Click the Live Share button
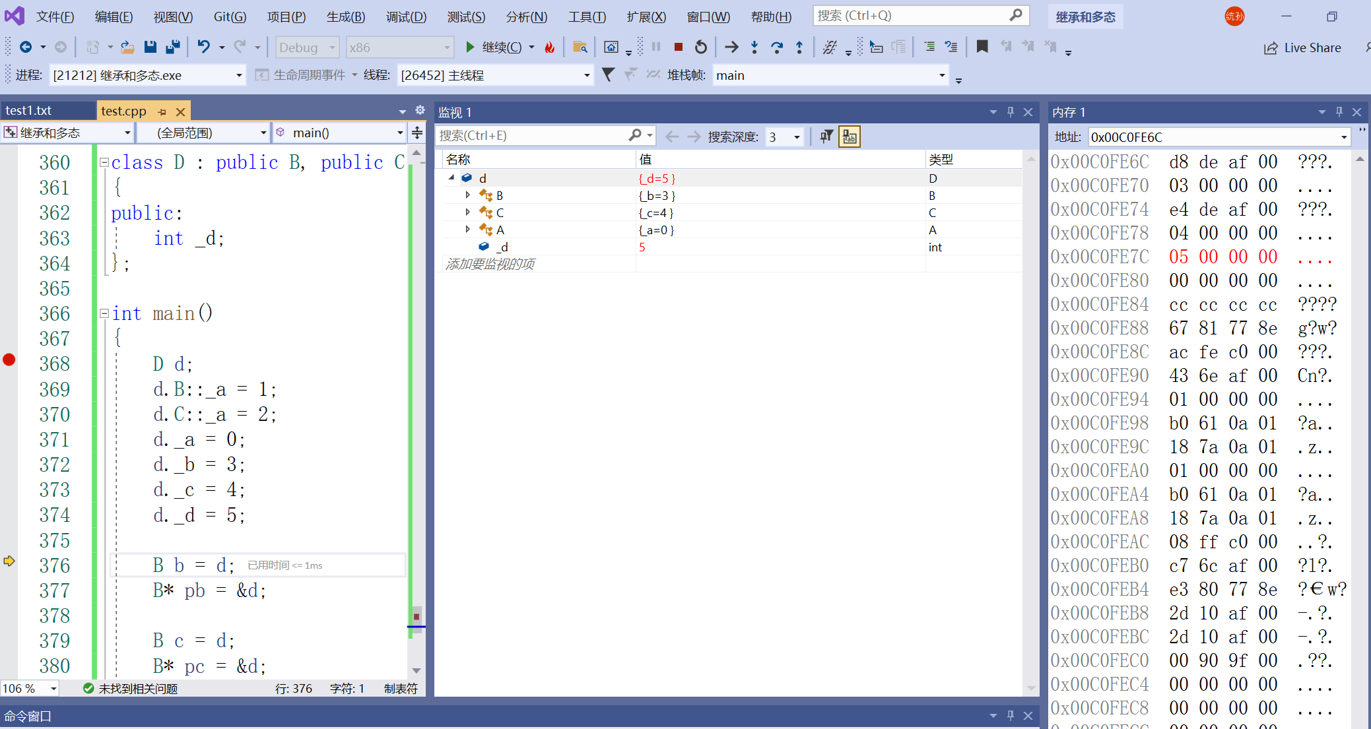 tap(1302, 48)
